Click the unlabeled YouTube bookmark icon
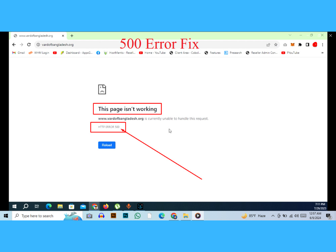Image resolution: width=336 pixels, height=252 pixels. 55,53
